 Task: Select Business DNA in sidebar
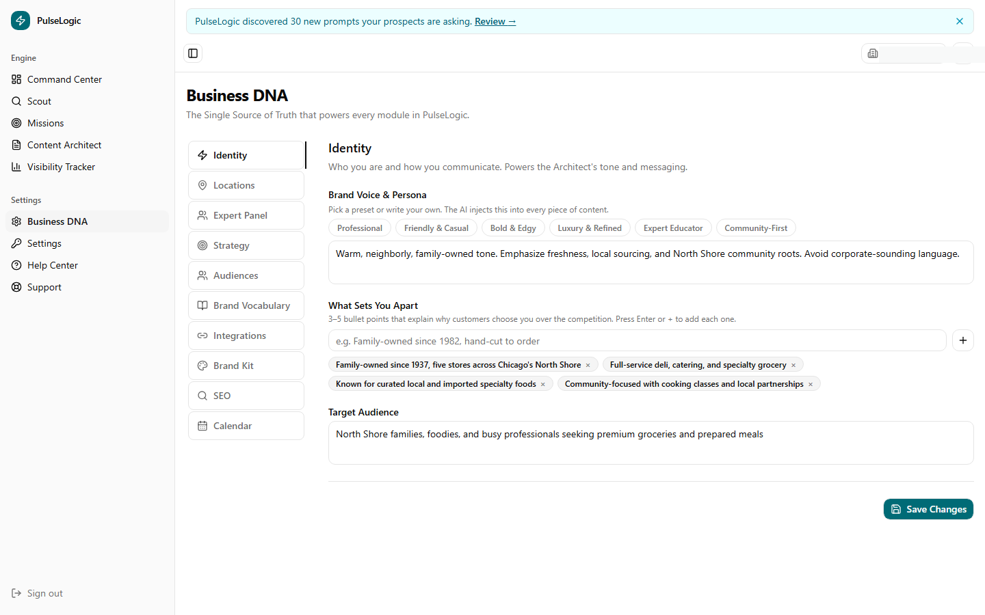87,221
